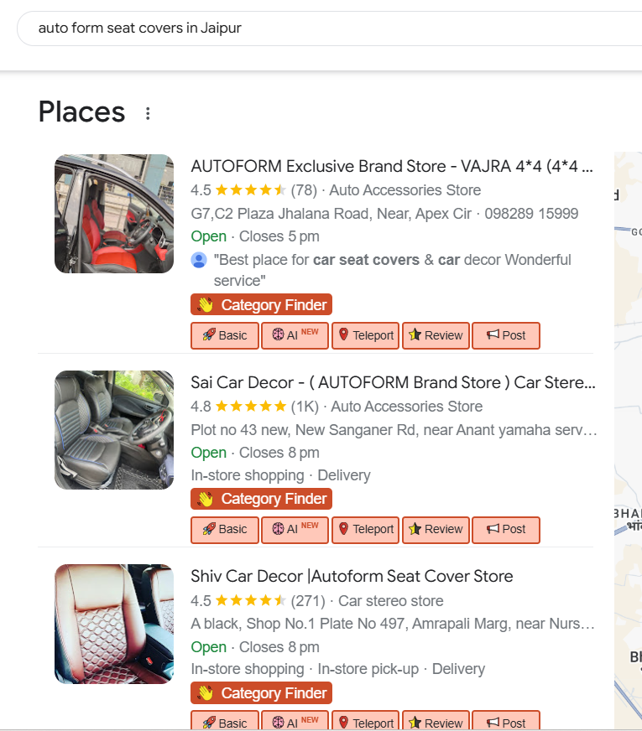The image size is (642, 731).
Task: Click AI NEW button for AUTOFORM Exclusive store
Action: [x=295, y=335]
